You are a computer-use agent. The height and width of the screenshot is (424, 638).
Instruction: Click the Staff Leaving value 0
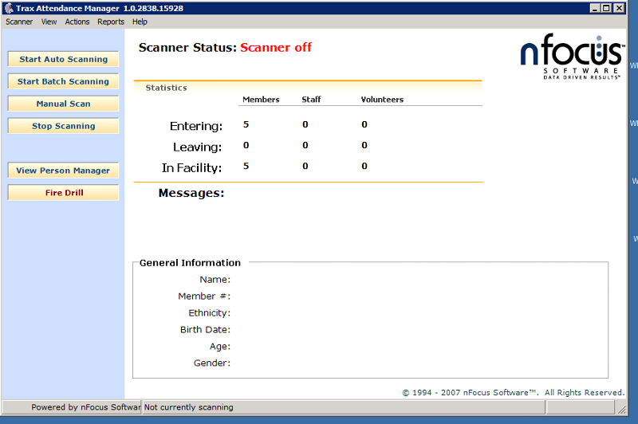(305, 145)
